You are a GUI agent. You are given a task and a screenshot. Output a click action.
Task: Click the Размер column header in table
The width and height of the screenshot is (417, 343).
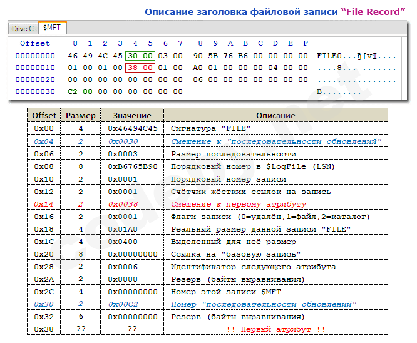(x=81, y=116)
